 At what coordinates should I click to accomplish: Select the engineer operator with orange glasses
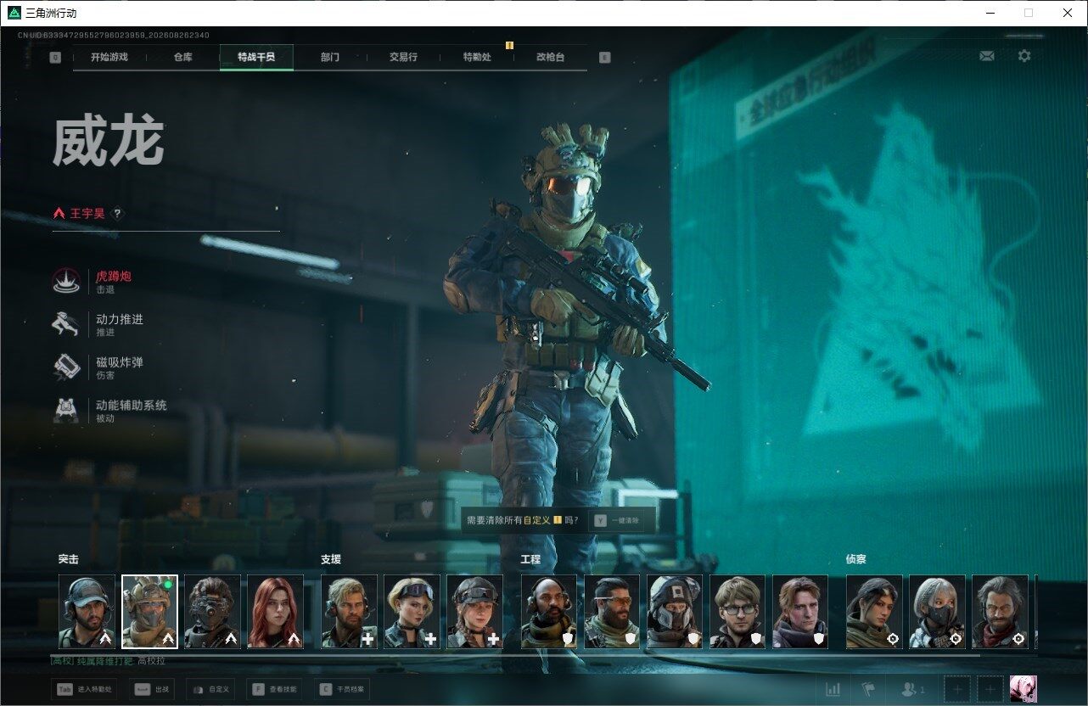coord(612,612)
